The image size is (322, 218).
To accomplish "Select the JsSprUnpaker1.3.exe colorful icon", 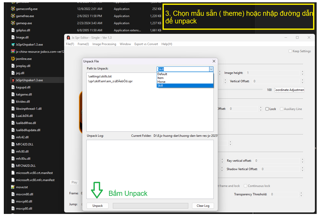I will pos(13,45).
